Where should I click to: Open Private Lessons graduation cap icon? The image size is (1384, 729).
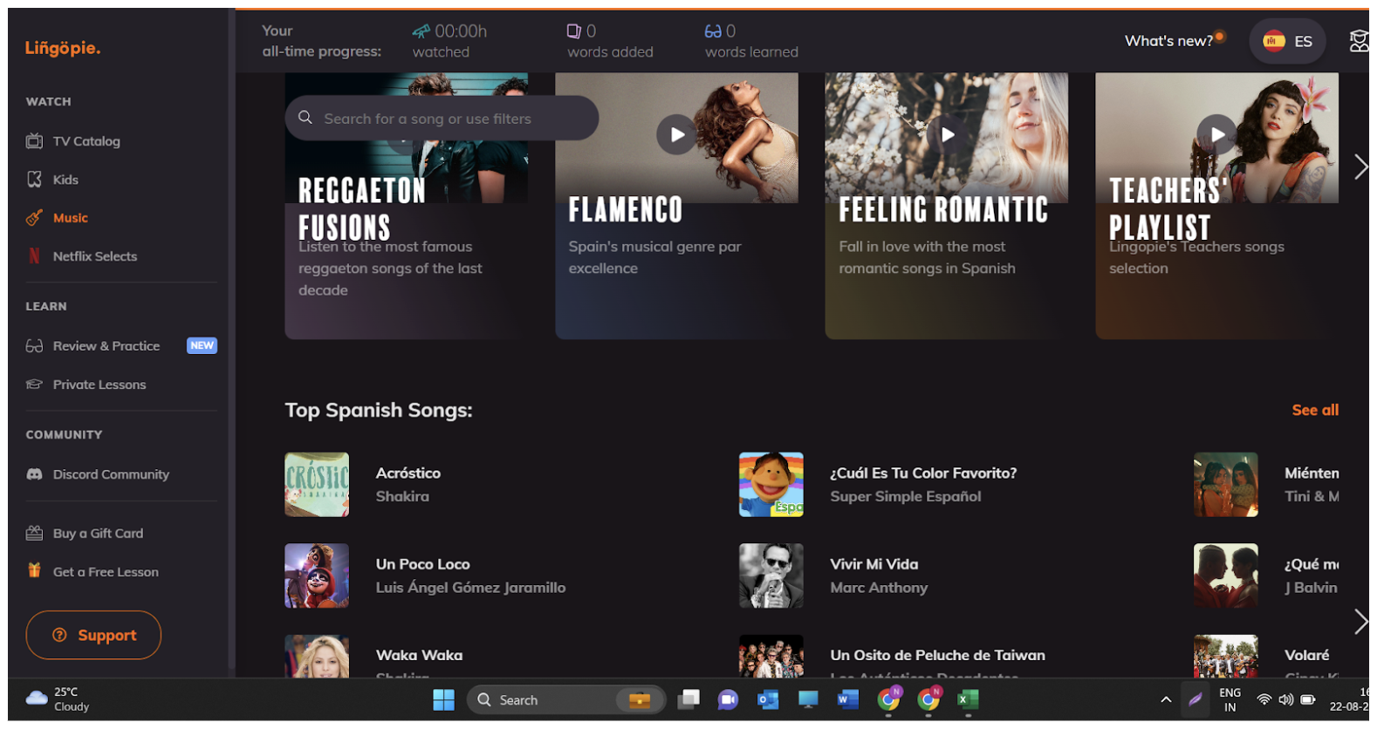(x=34, y=384)
